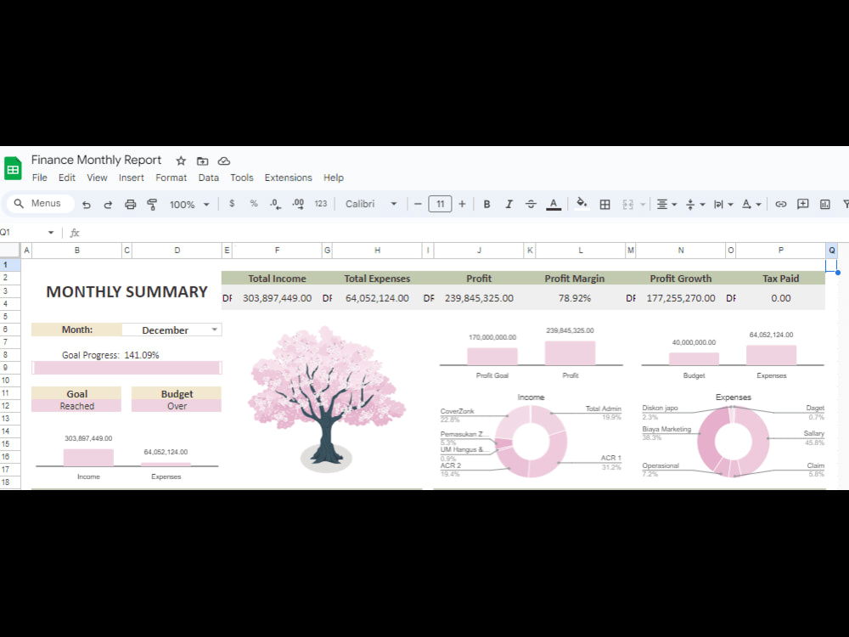This screenshot has width=849, height=637.
Task: Redo the last action
Action: pos(108,204)
